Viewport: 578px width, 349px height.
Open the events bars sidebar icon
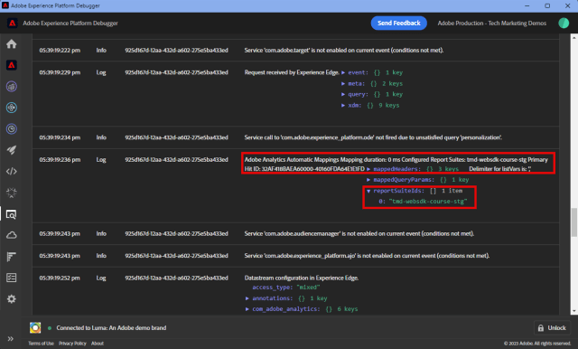point(12,257)
